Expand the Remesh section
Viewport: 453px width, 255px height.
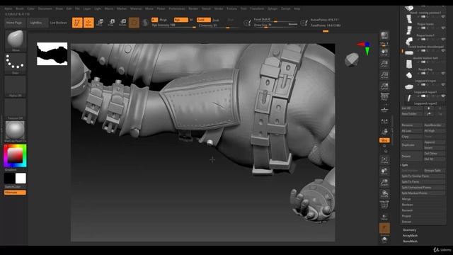407,210
